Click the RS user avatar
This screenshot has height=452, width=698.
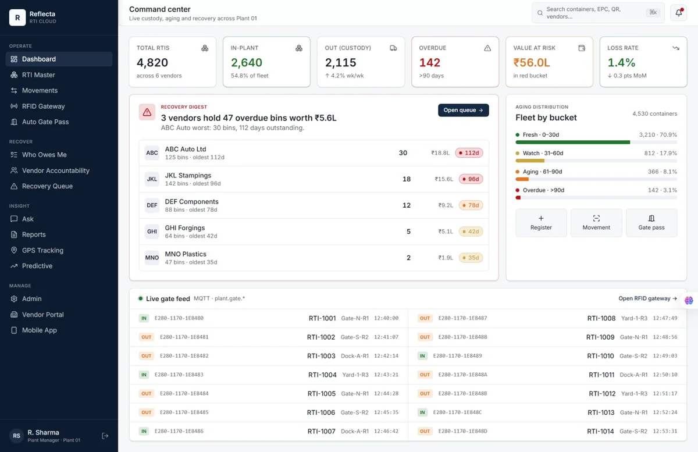pos(17,436)
